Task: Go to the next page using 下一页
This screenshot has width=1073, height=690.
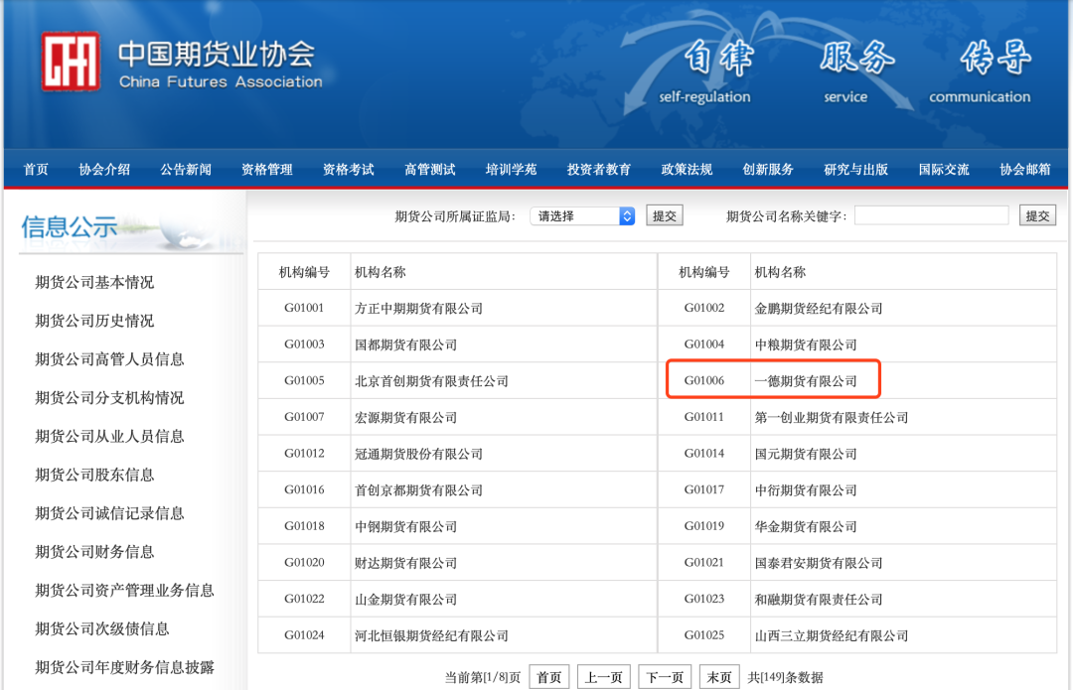Action: 663,675
